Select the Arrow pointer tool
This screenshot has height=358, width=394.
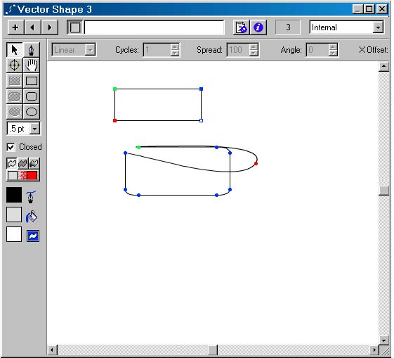click(x=14, y=49)
